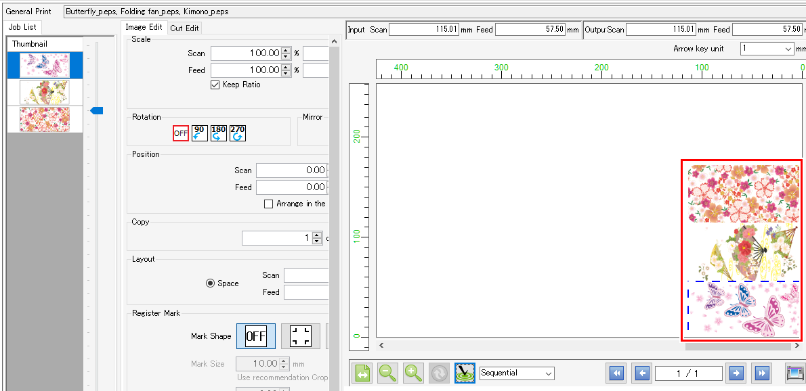
Task: Uncheck the Keep Ratio checkbox
Action: coord(215,85)
